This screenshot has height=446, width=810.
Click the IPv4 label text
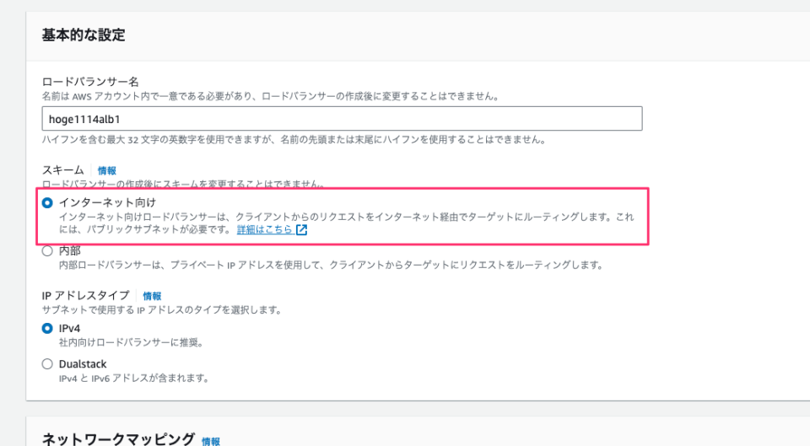(70, 328)
